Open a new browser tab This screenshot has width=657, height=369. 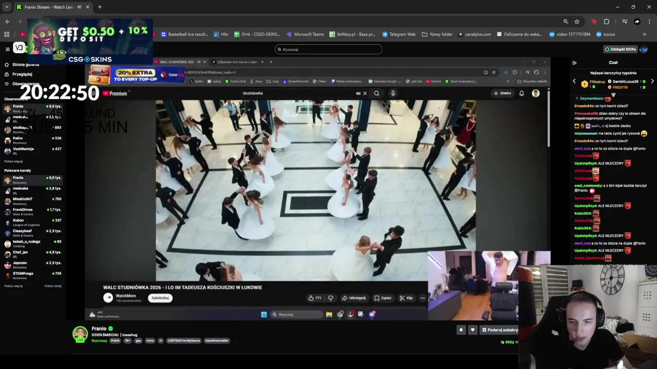[x=100, y=7]
